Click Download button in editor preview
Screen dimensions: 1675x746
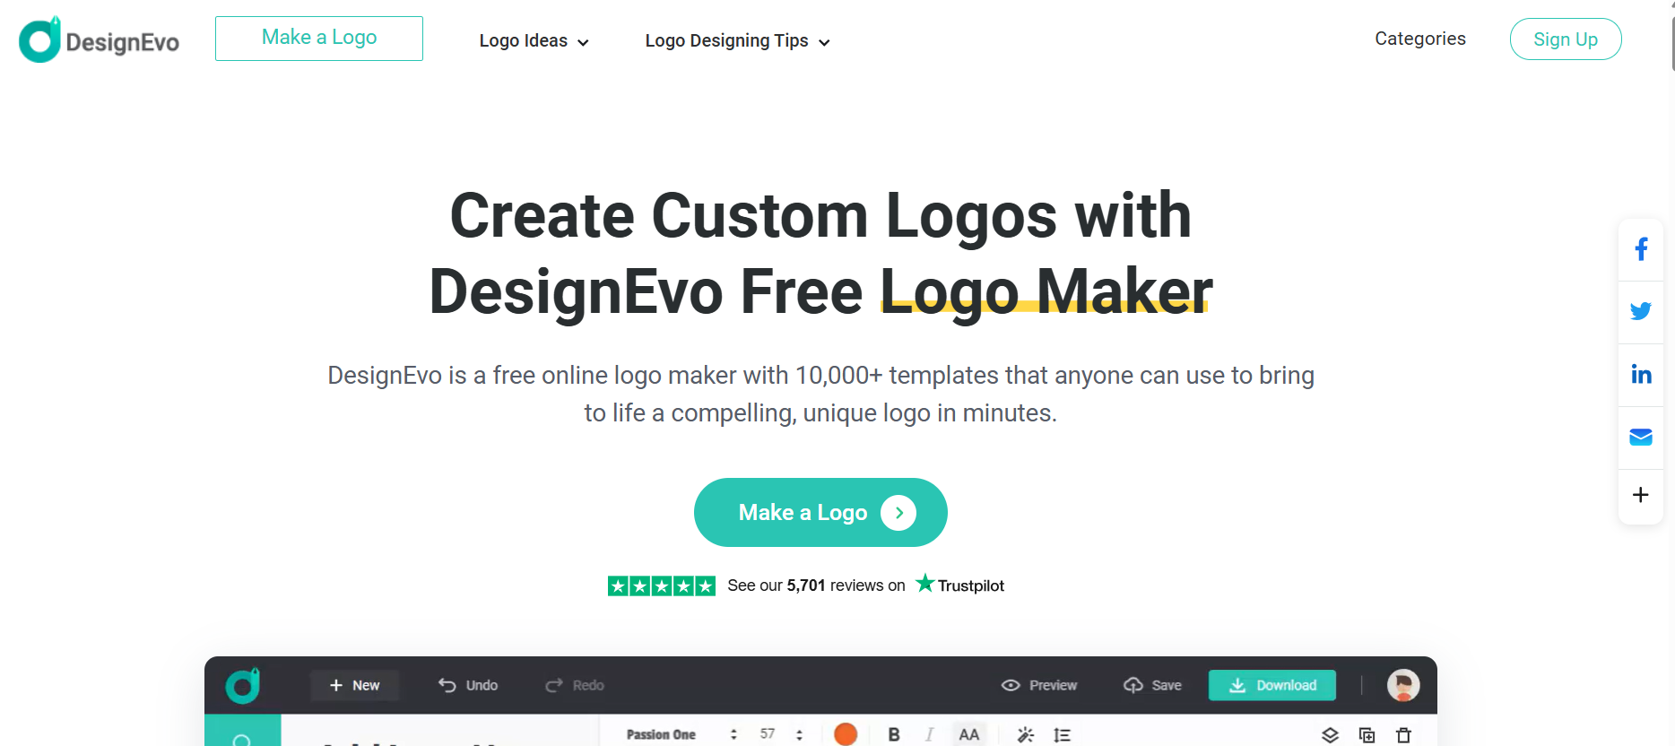pos(1272,685)
